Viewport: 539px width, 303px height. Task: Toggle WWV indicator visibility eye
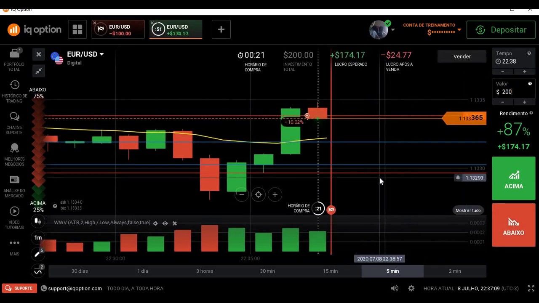(165, 223)
